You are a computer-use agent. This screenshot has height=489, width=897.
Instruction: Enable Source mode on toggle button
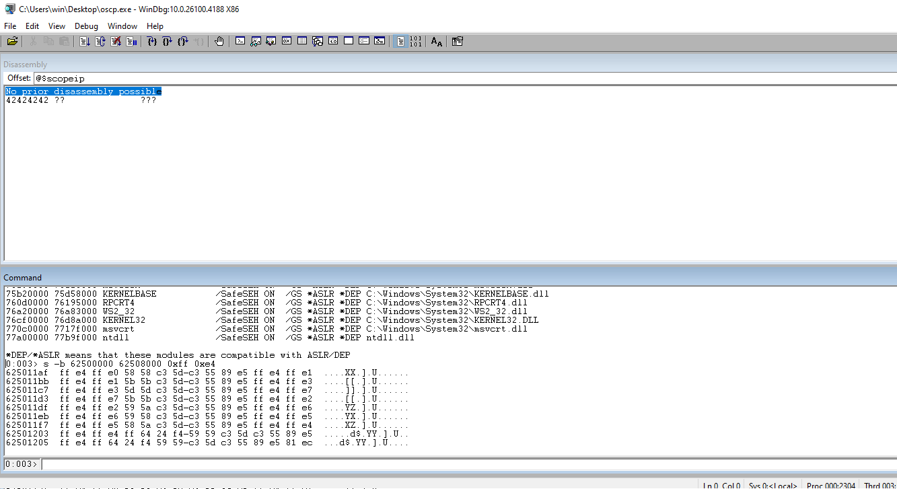pyautogui.click(x=400, y=42)
